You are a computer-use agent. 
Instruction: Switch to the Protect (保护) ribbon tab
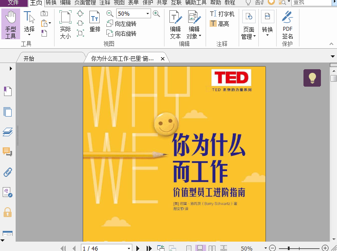[147, 3]
